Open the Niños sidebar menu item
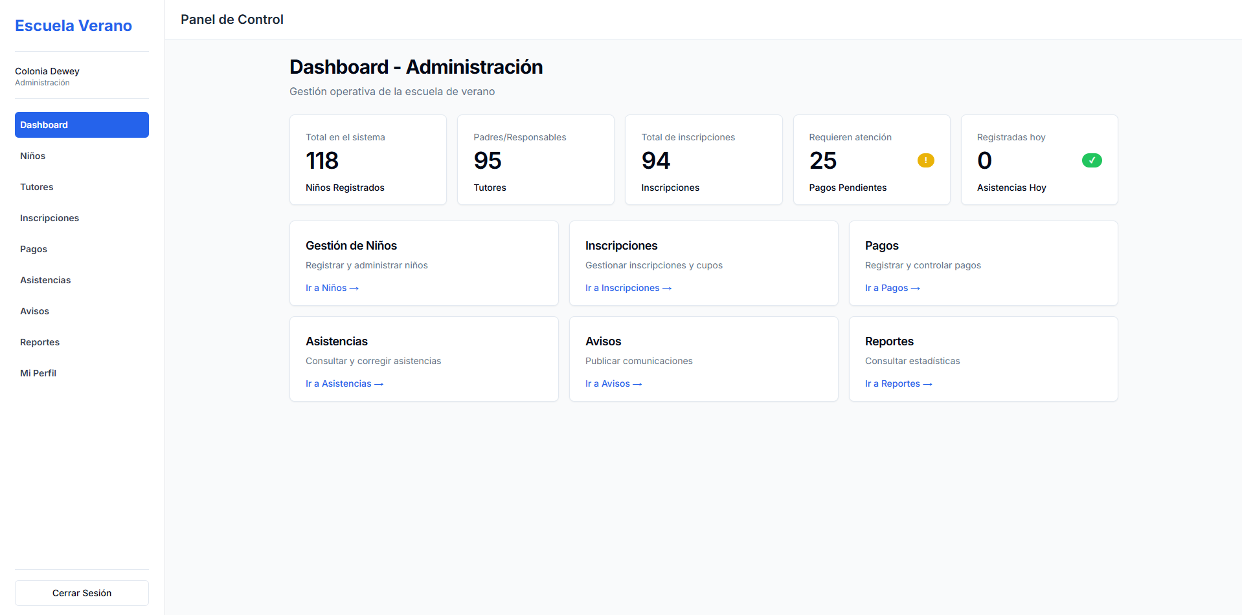Screen dimensions: 1242x615 coord(82,156)
